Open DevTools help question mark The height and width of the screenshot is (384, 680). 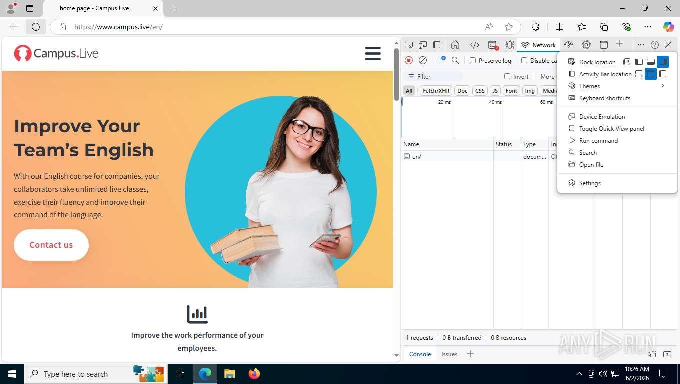pyautogui.click(x=655, y=45)
